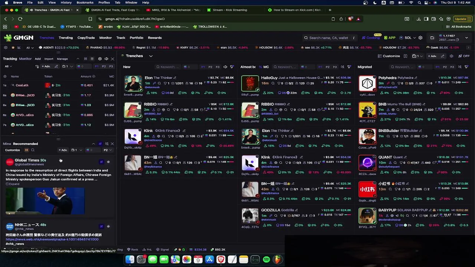Click eye icon on Global Times post
Viewport: 475px width, 267px height.
click(x=108, y=162)
